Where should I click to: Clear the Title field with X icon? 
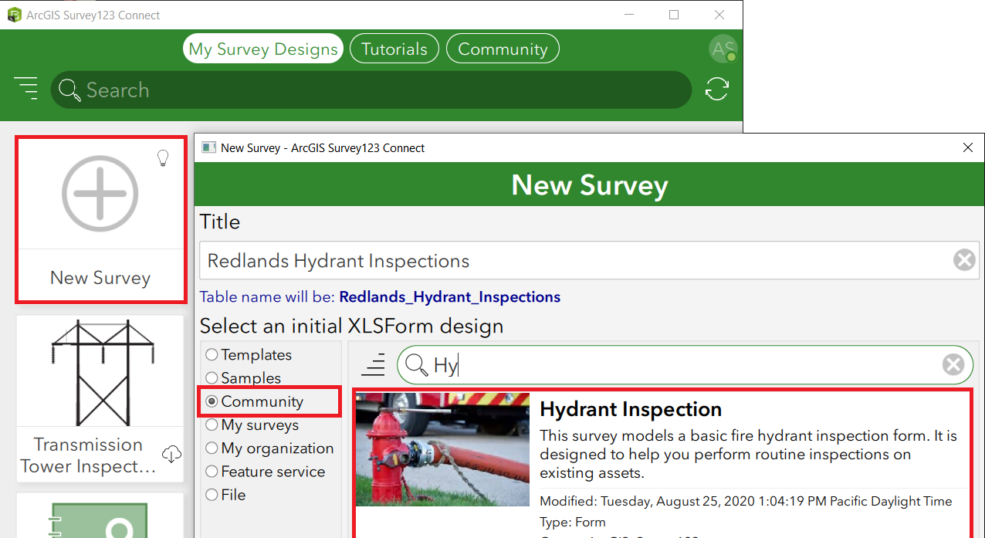pos(964,260)
